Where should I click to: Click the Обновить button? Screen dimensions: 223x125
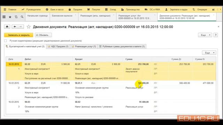tap(43, 35)
